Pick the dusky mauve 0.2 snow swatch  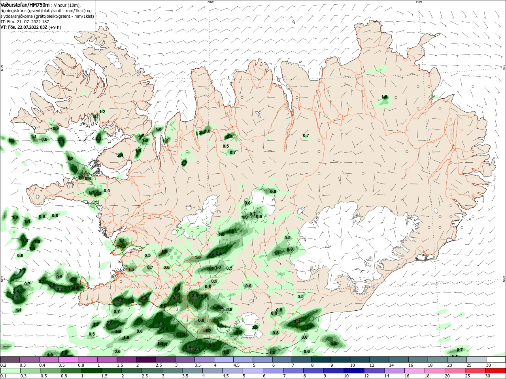(x=10, y=360)
